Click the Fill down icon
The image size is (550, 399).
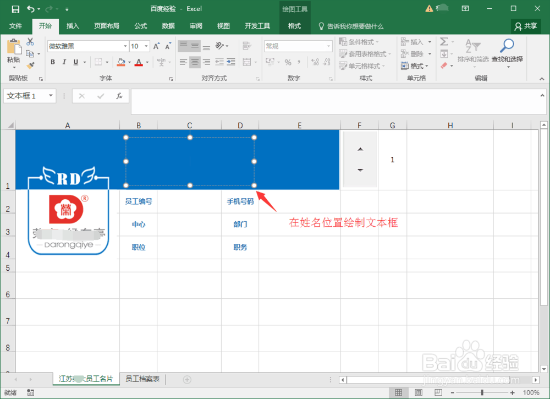pos(444,54)
